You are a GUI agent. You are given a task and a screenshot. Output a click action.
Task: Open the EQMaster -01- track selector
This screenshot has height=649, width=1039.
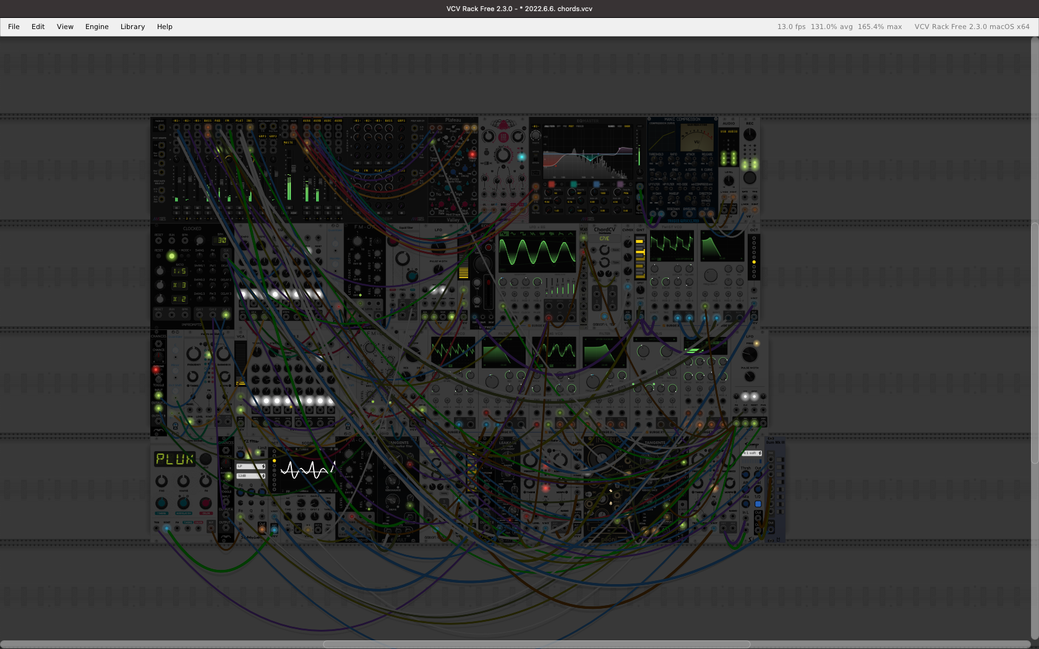pyautogui.click(x=536, y=127)
